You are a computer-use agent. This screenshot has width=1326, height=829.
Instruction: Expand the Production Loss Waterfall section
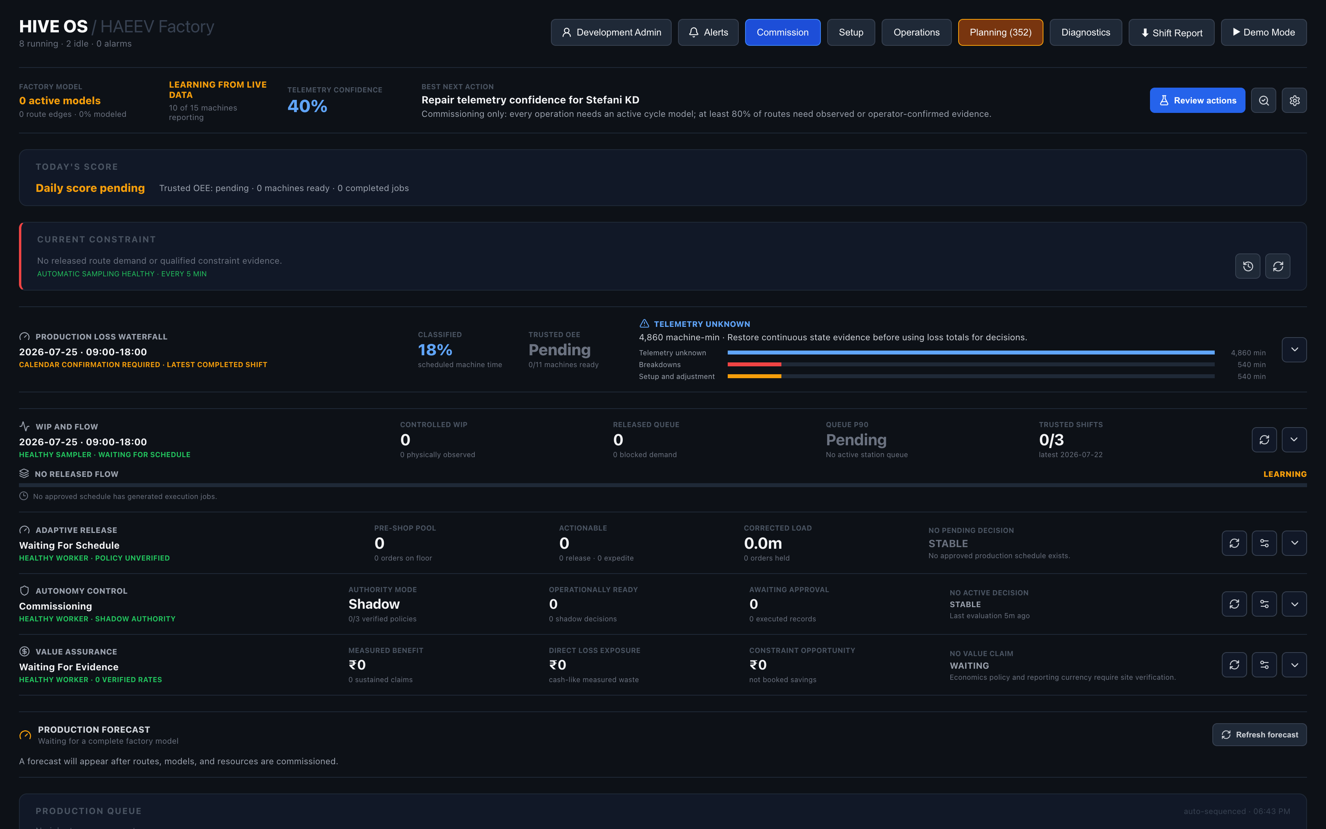(x=1294, y=350)
